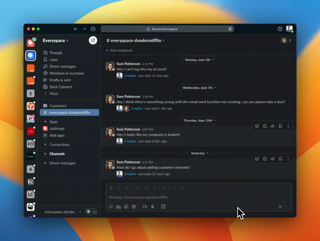Click the message input for #everyspace-dundermifflin
The width and height of the screenshot is (320, 241).
coord(198,197)
